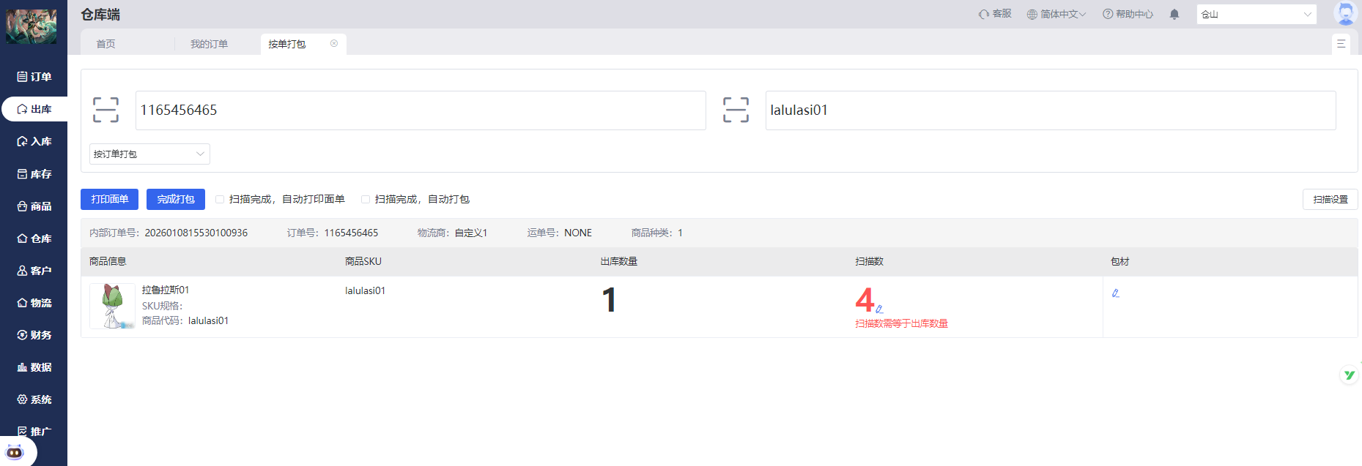
Task: Open the 出库 sidebar menu
Action: 34,109
